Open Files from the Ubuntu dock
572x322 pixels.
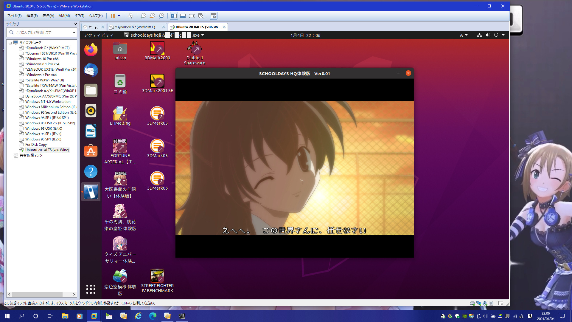91,90
